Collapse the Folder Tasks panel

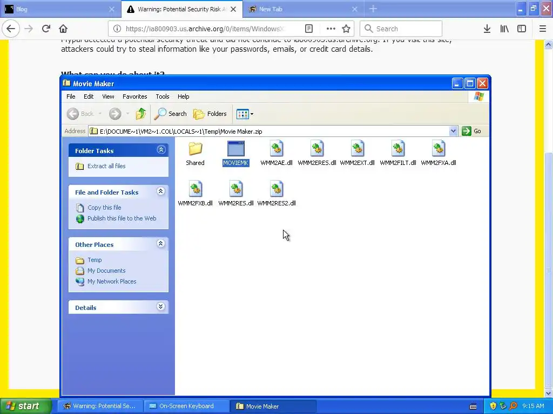pos(161,150)
